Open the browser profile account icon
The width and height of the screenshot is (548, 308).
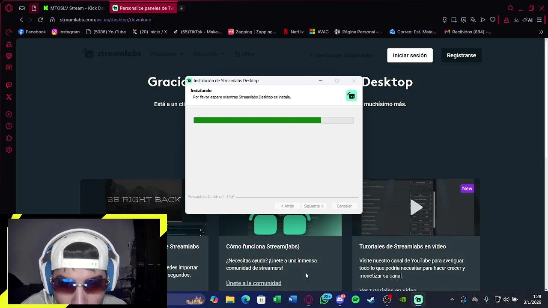pyautogui.click(x=506, y=20)
